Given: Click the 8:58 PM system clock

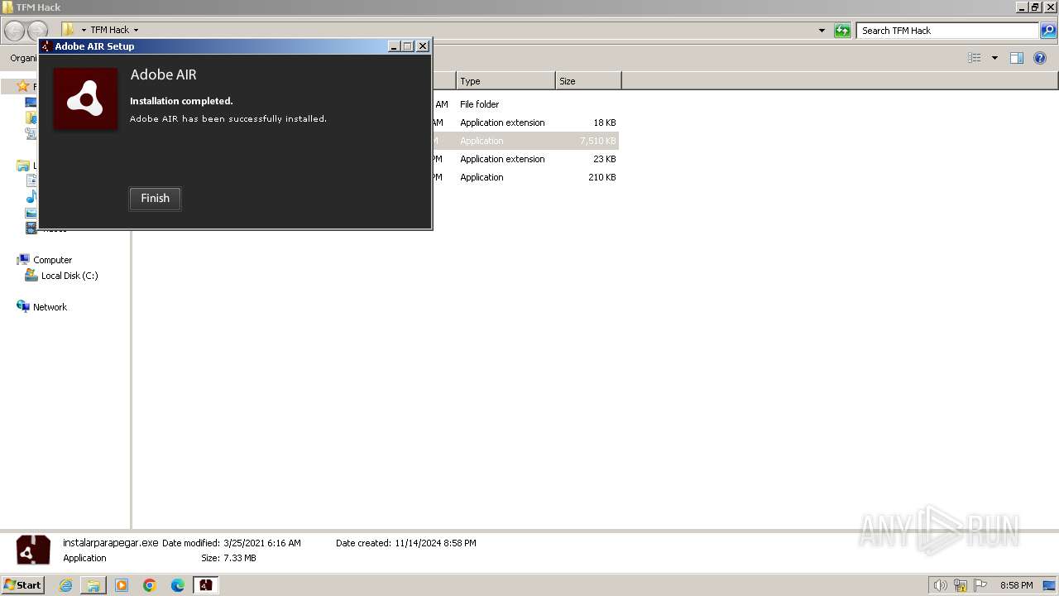Looking at the screenshot, I should click(1016, 585).
